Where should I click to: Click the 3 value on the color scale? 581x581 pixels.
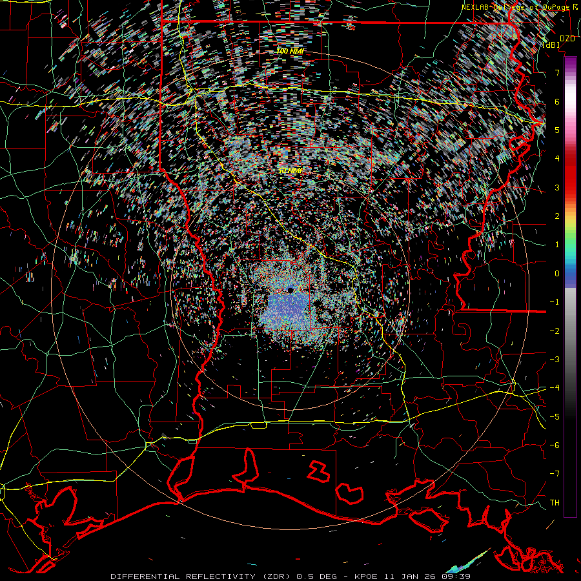click(557, 187)
